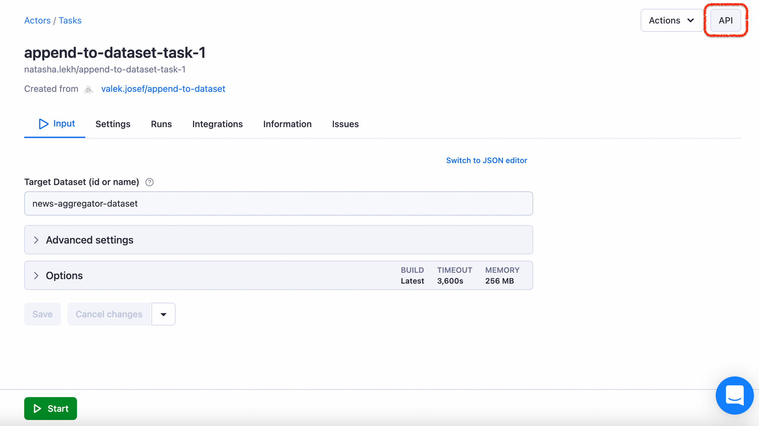Click the highlighted API button
Viewport: 759px width, 426px height.
click(x=725, y=20)
